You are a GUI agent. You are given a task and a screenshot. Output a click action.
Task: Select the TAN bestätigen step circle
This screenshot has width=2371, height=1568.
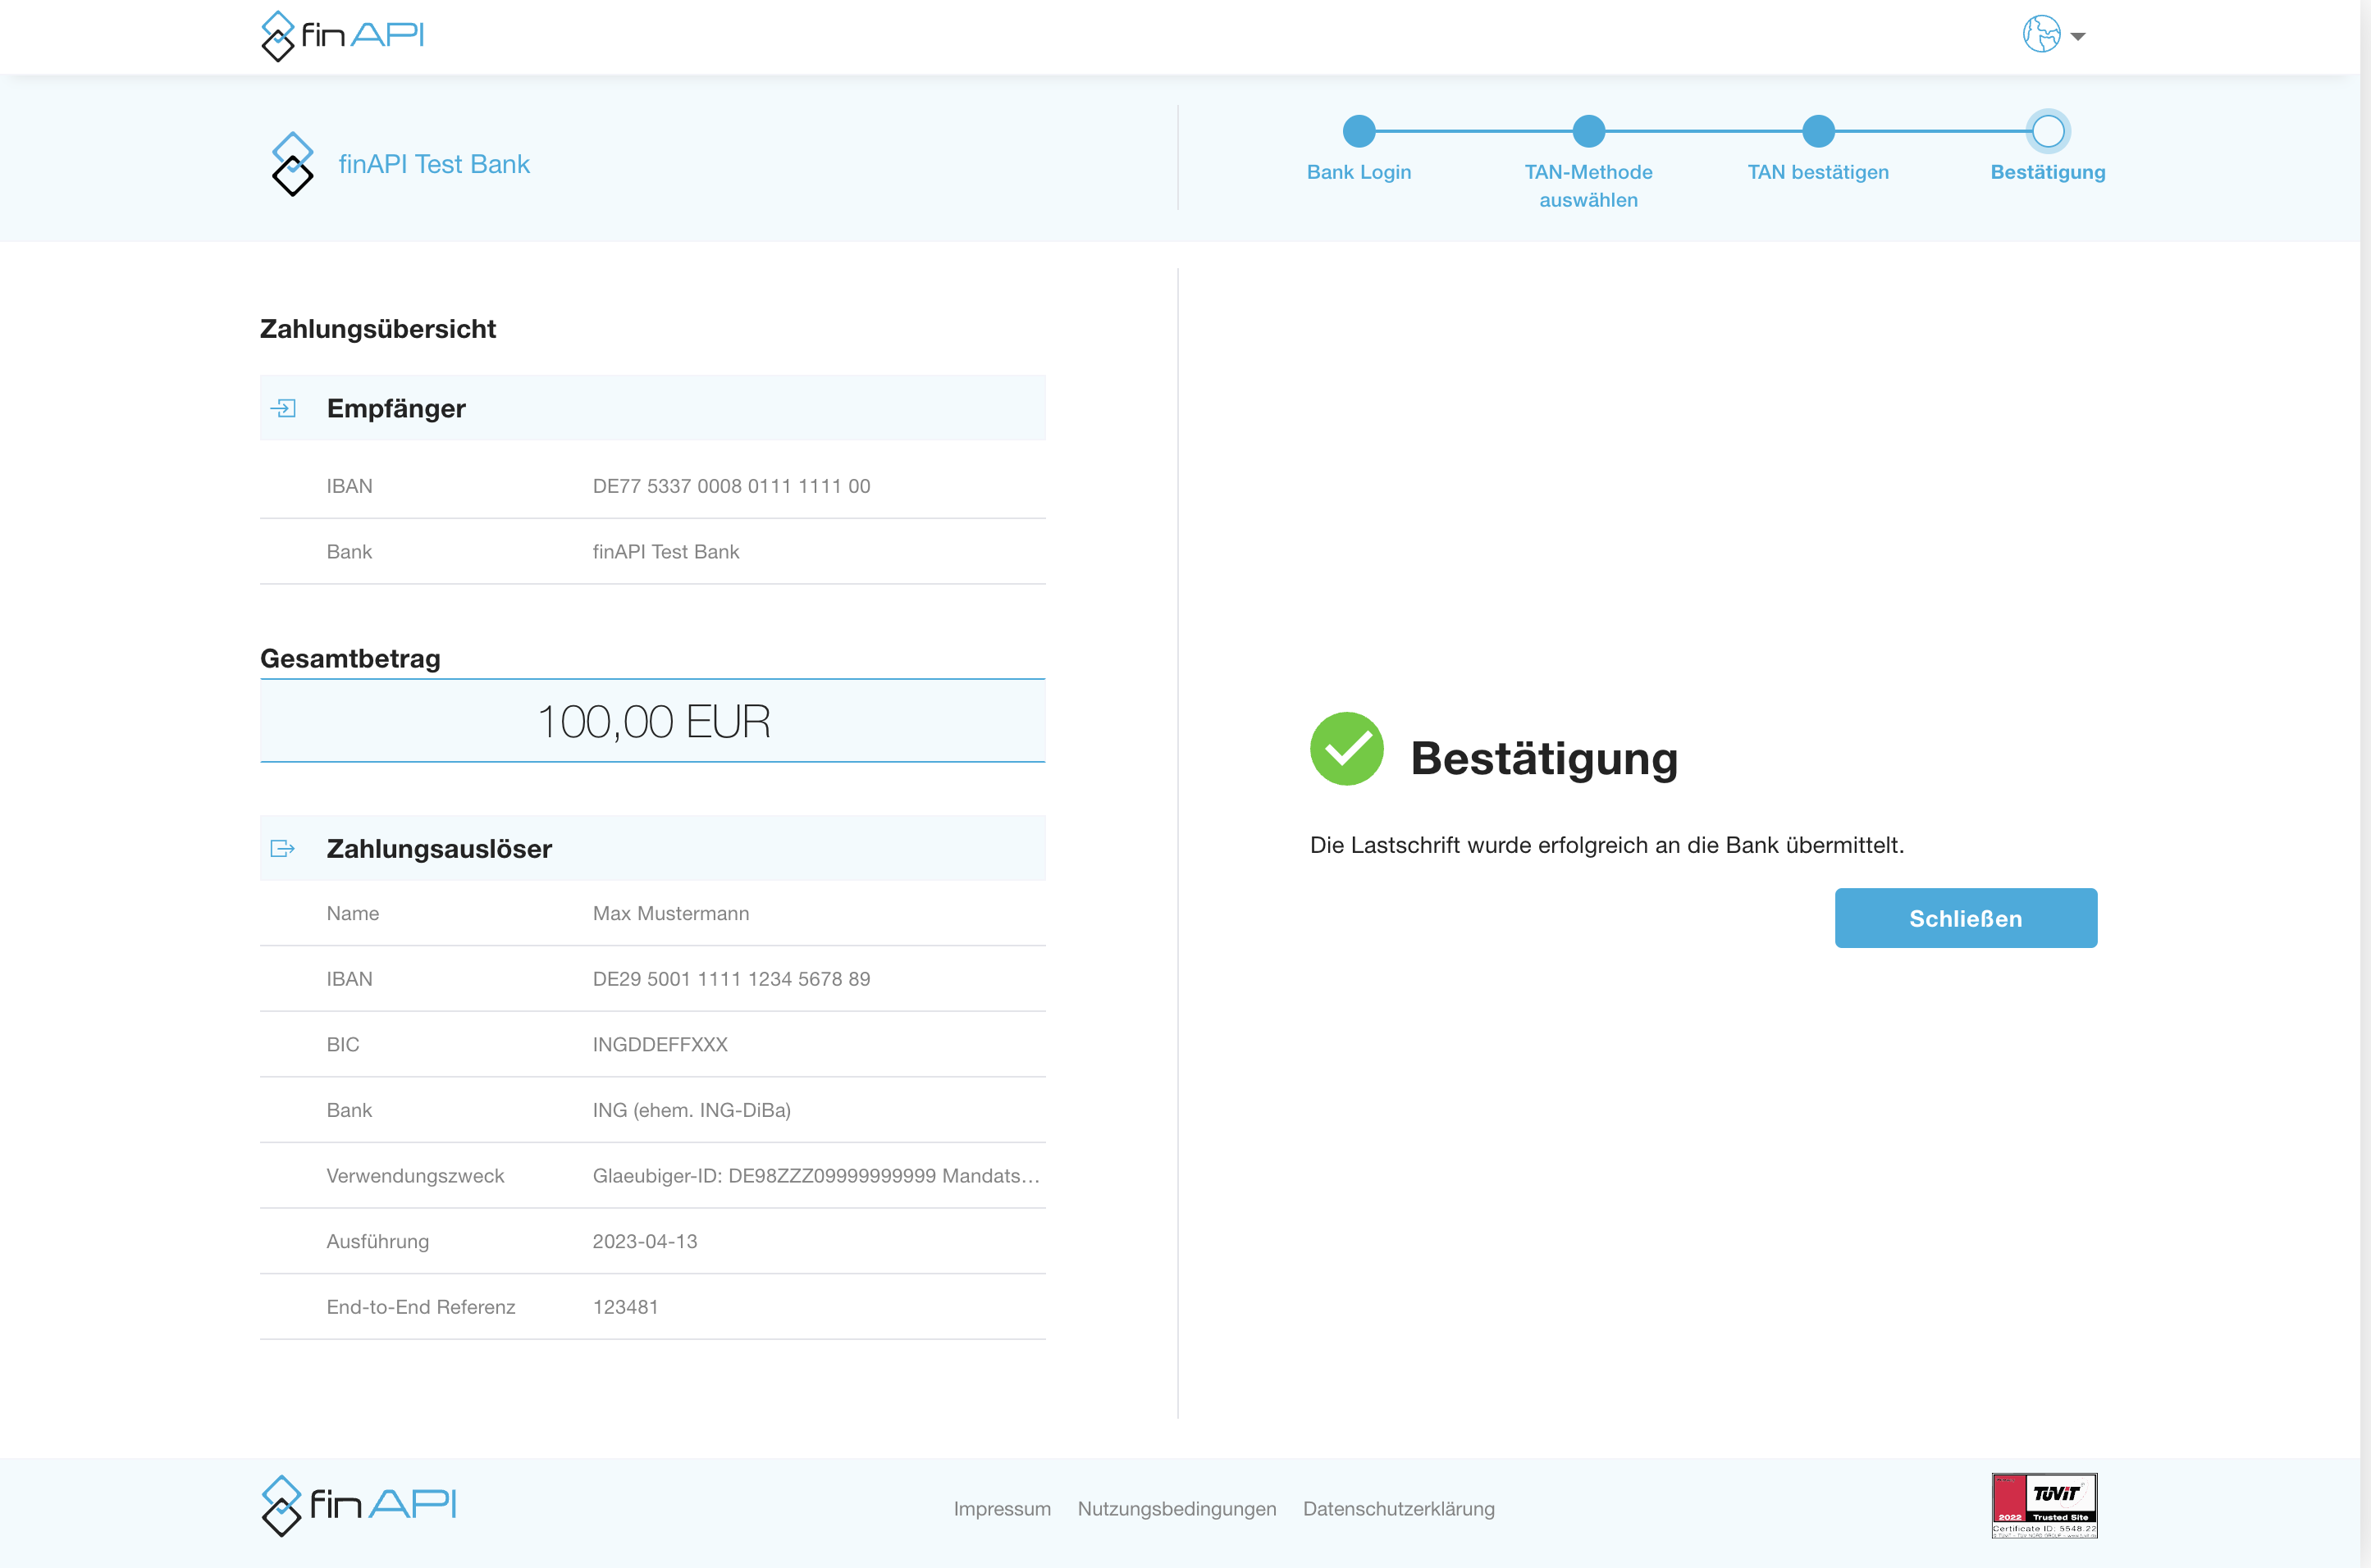tap(1818, 131)
